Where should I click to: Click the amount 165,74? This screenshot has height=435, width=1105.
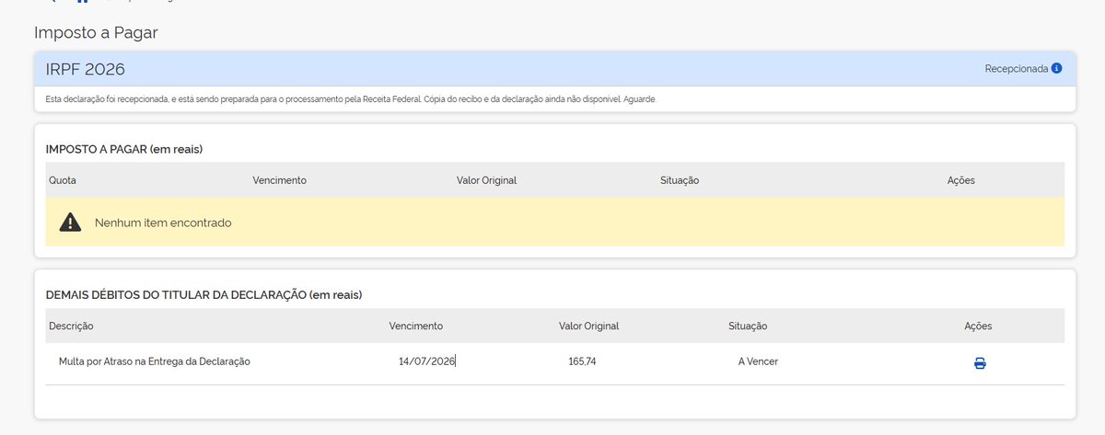(583, 362)
